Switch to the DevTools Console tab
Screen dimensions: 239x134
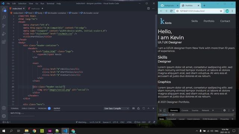click(185, 111)
